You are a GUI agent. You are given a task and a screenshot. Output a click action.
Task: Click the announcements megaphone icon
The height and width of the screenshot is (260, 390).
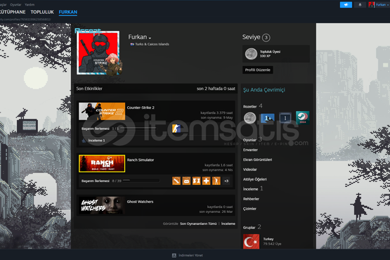point(346,5)
